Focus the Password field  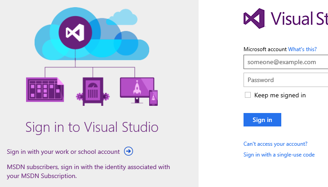click(x=286, y=80)
